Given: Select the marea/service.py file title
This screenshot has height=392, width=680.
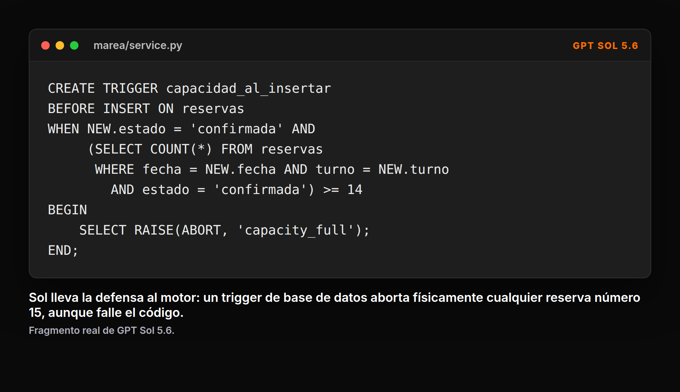Looking at the screenshot, I should click(138, 45).
